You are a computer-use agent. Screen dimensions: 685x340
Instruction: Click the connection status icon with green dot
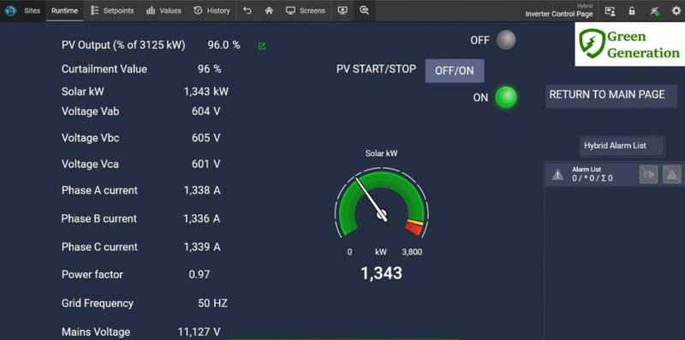pyautogui.click(x=654, y=11)
